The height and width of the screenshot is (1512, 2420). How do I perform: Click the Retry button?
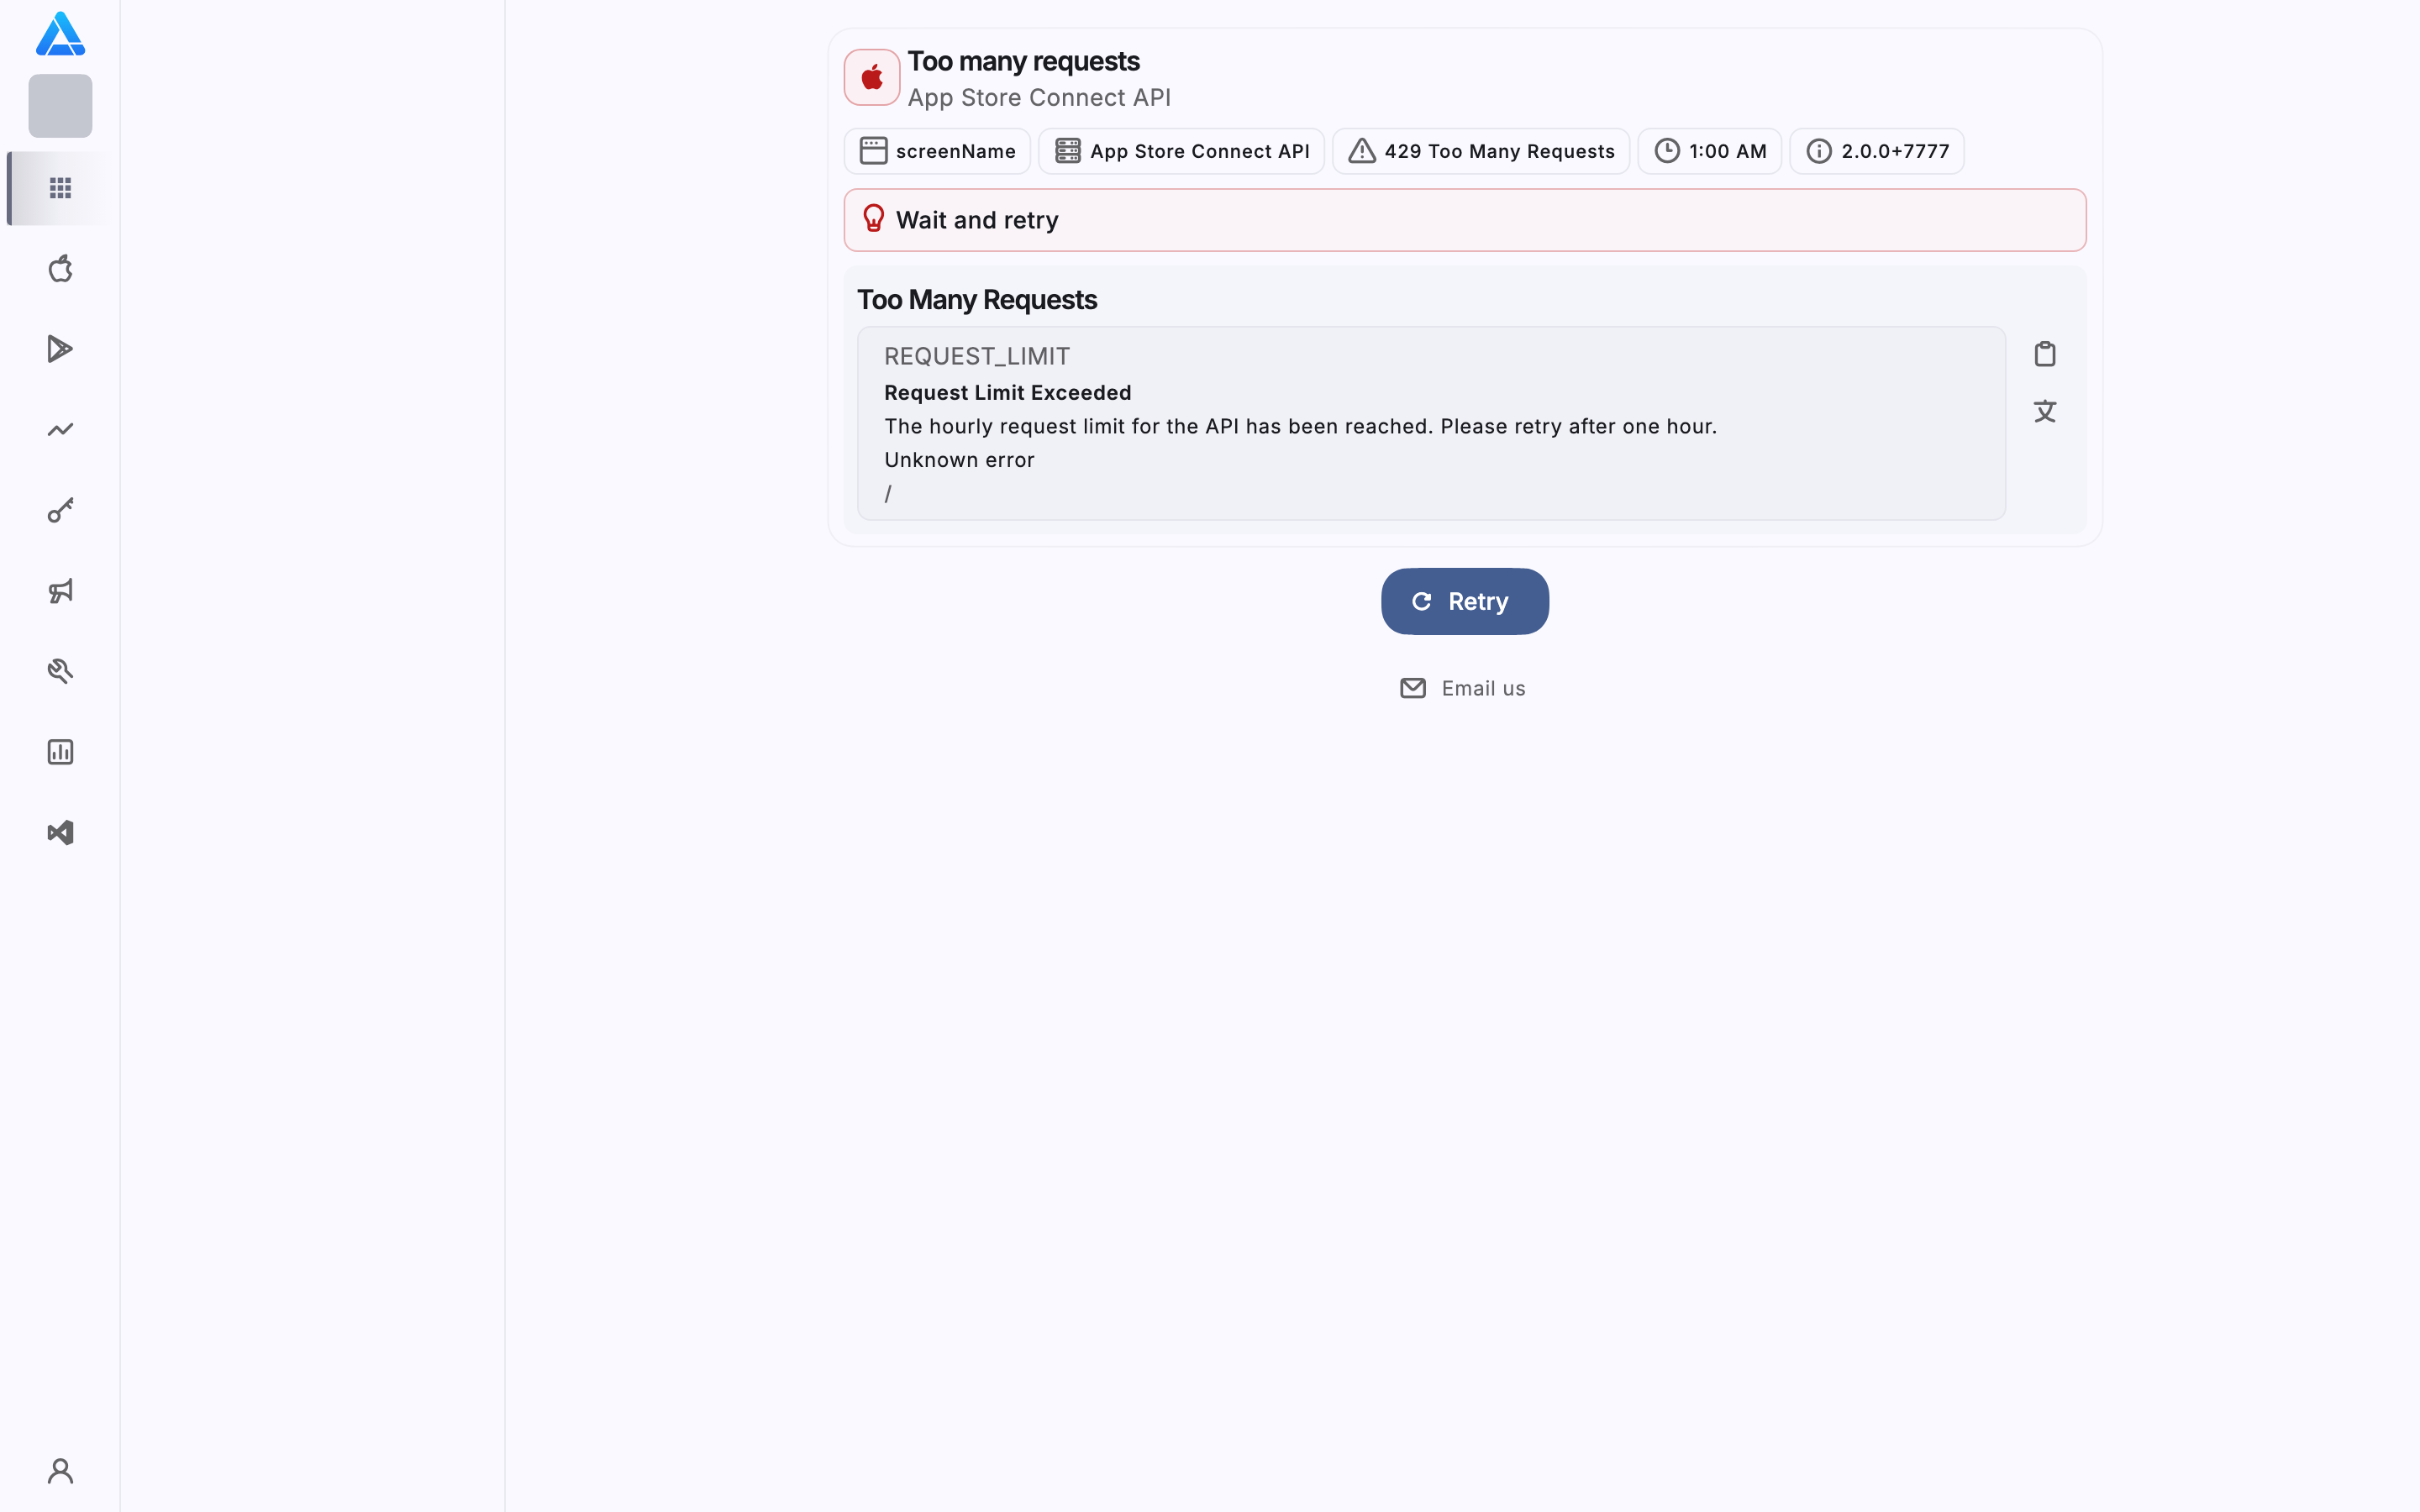pos(1465,601)
